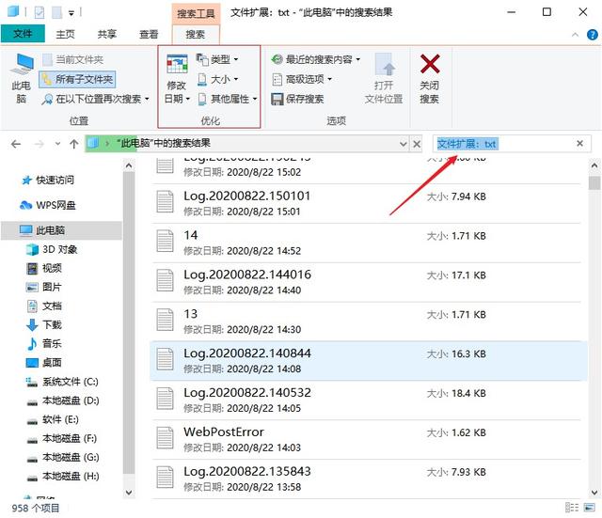The width and height of the screenshot is (602, 518).
Task: Open WPS cloud drive in sidebar
Action: (x=48, y=205)
